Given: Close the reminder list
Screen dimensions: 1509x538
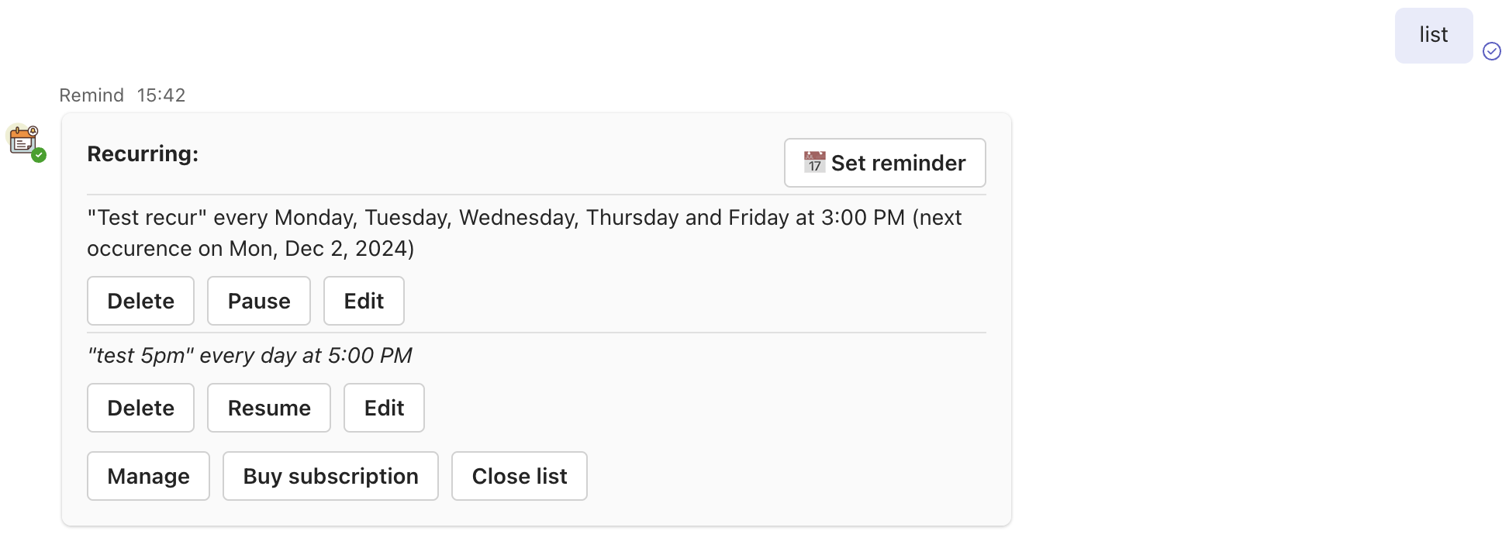Looking at the screenshot, I should click(x=519, y=475).
